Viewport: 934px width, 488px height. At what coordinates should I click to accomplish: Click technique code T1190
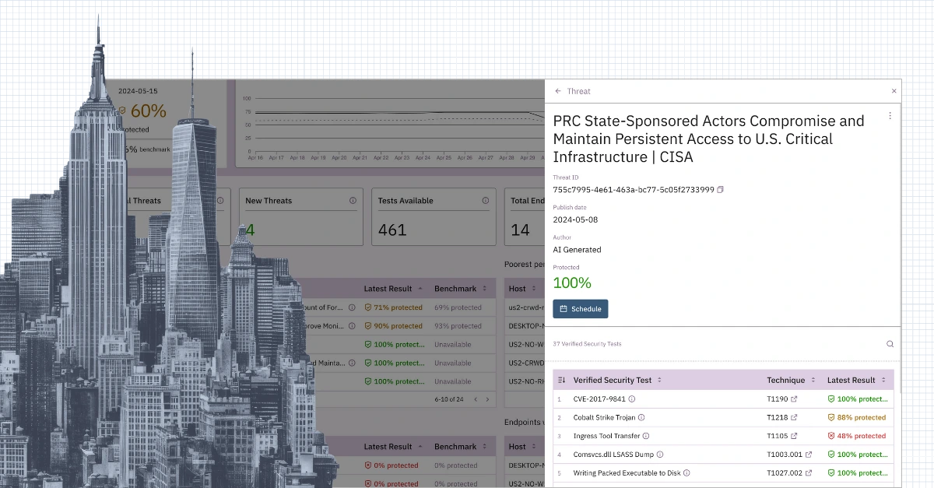tap(777, 398)
